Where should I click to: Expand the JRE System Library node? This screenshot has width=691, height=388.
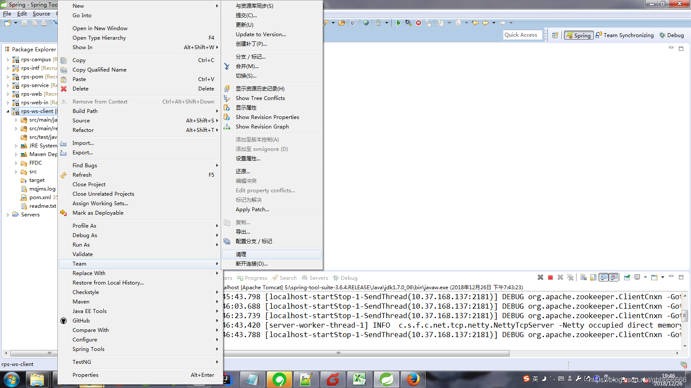tap(16, 146)
